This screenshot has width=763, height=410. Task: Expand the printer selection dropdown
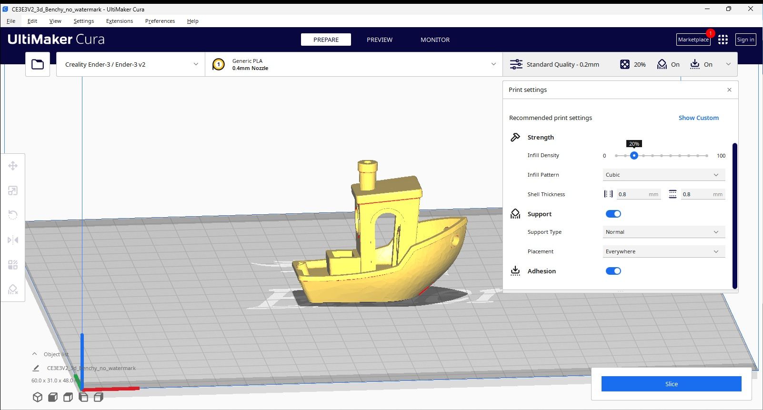131,64
